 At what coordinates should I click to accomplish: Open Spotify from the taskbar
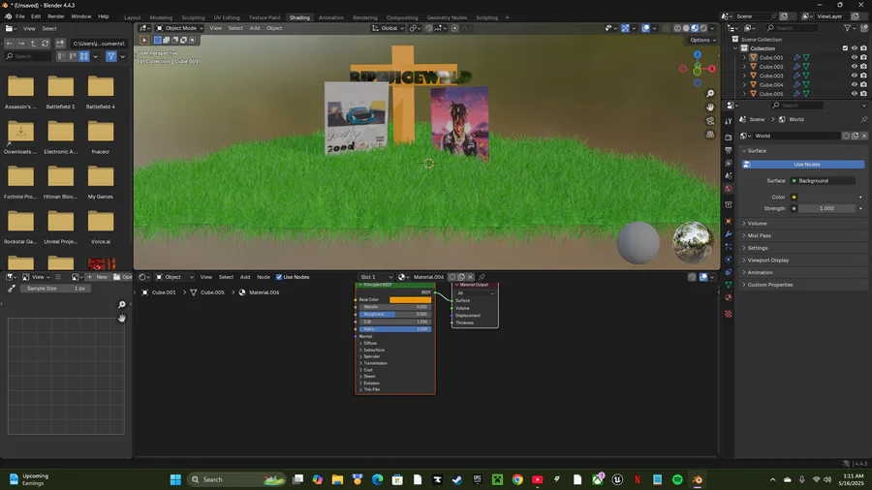tap(677, 479)
